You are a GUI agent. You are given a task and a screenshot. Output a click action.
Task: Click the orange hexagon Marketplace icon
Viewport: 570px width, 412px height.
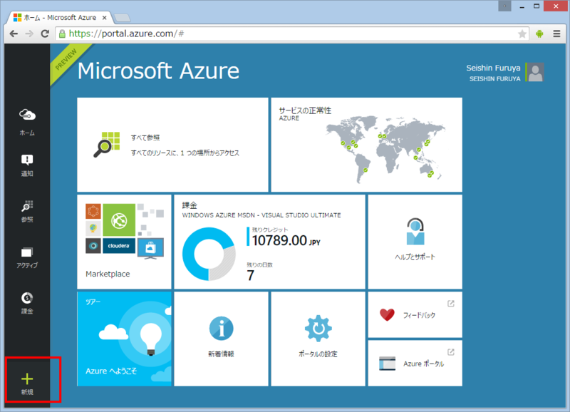(93, 211)
